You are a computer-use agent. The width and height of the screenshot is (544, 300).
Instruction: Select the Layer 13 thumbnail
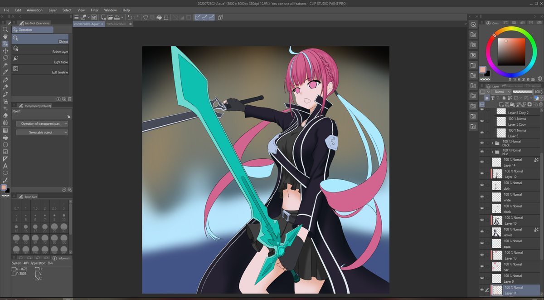tap(498, 255)
